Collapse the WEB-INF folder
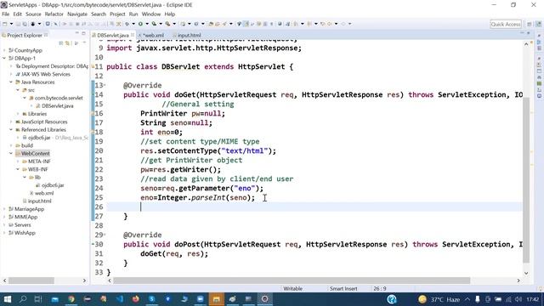This screenshot has width=544, height=306. tap(18, 169)
